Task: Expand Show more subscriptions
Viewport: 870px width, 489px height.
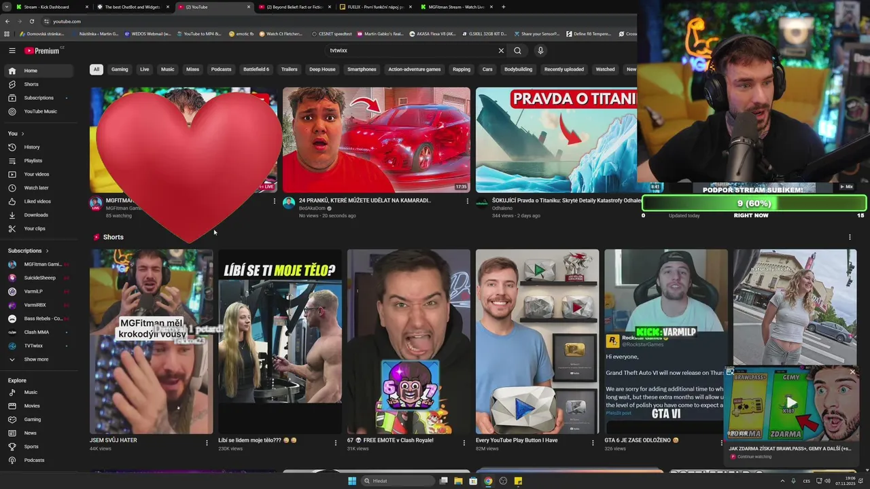Action: (38, 359)
